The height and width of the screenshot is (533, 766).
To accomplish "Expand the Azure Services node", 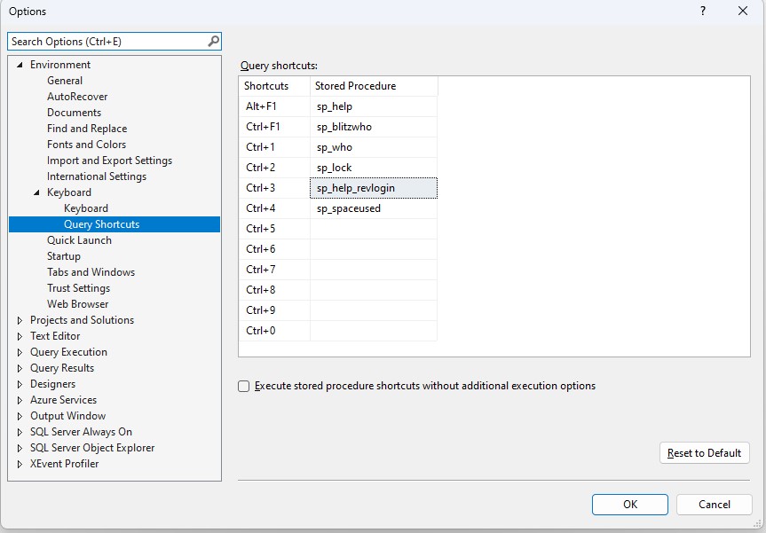I will pyautogui.click(x=20, y=399).
